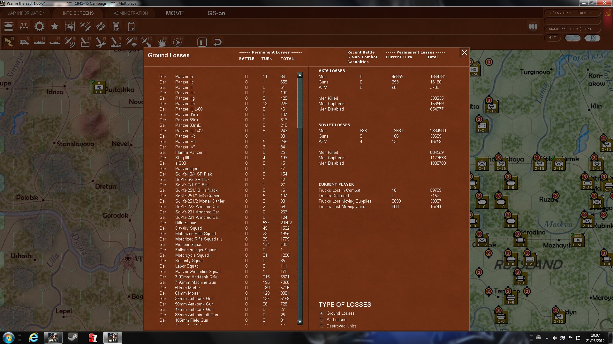Image resolution: width=613 pixels, height=344 pixels.
Task: Open the blank clipboard report icon
Action: [x=131, y=26]
